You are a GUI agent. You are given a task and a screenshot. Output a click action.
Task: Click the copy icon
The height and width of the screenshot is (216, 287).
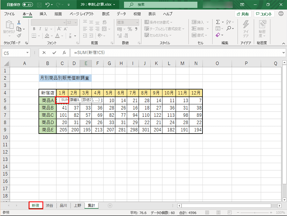pyautogui.click(x=19, y=29)
